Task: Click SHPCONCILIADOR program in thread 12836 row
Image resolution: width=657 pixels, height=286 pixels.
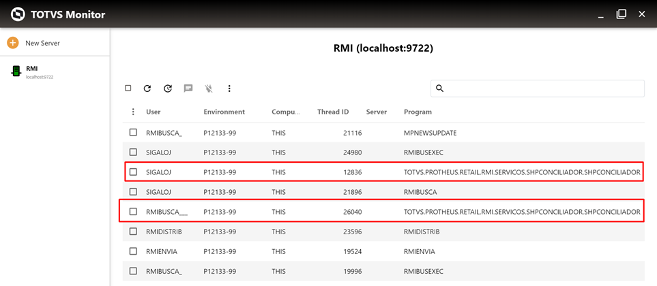Action: click(522, 172)
